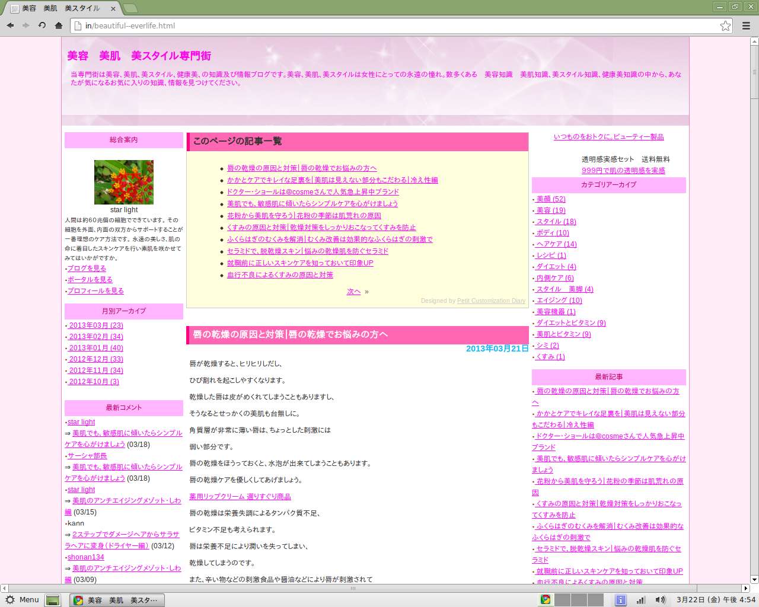
Task: Open network signal tray icon
Action: pyautogui.click(x=640, y=600)
